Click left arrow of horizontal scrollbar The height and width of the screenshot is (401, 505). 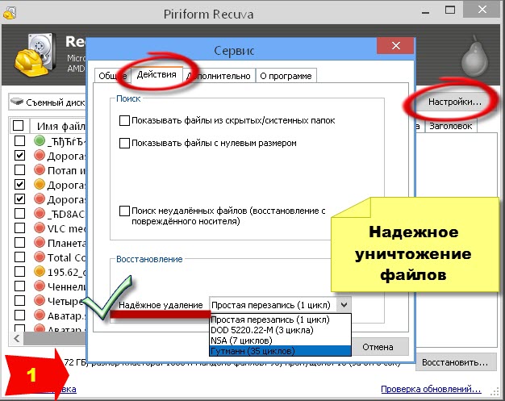(x=17, y=339)
